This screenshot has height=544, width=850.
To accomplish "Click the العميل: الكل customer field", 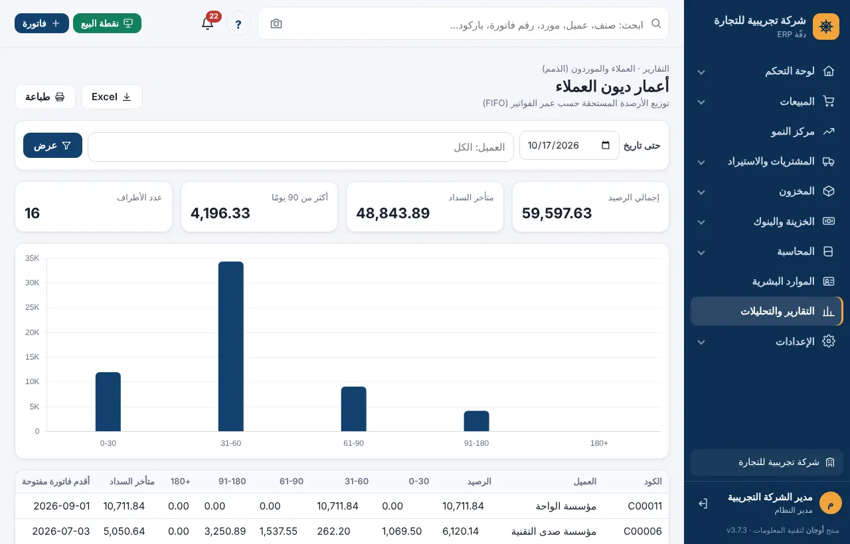I will pyautogui.click(x=301, y=147).
